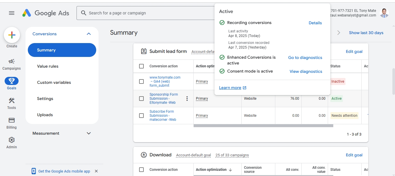Viewport: 395px width, 176px height.
Task: Open the 25 of 33 campaigns list
Action: [232, 155]
